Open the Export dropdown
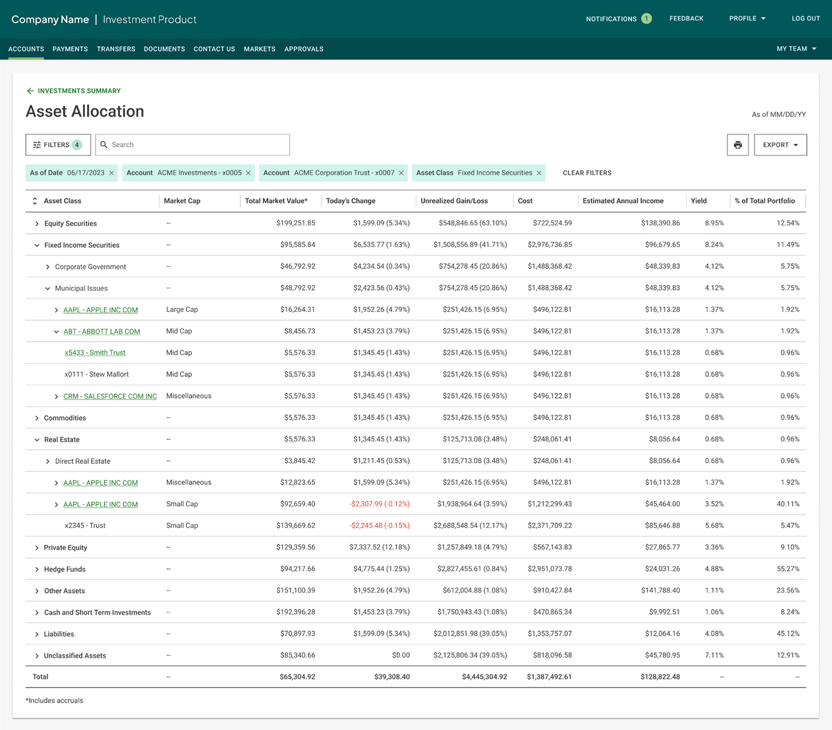Screen dimensions: 832x730 click(x=780, y=145)
